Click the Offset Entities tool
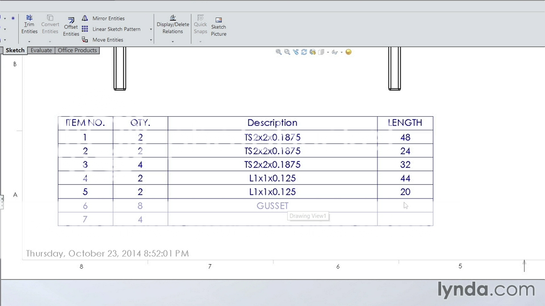This screenshot has height=306, width=545. pos(71,26)
